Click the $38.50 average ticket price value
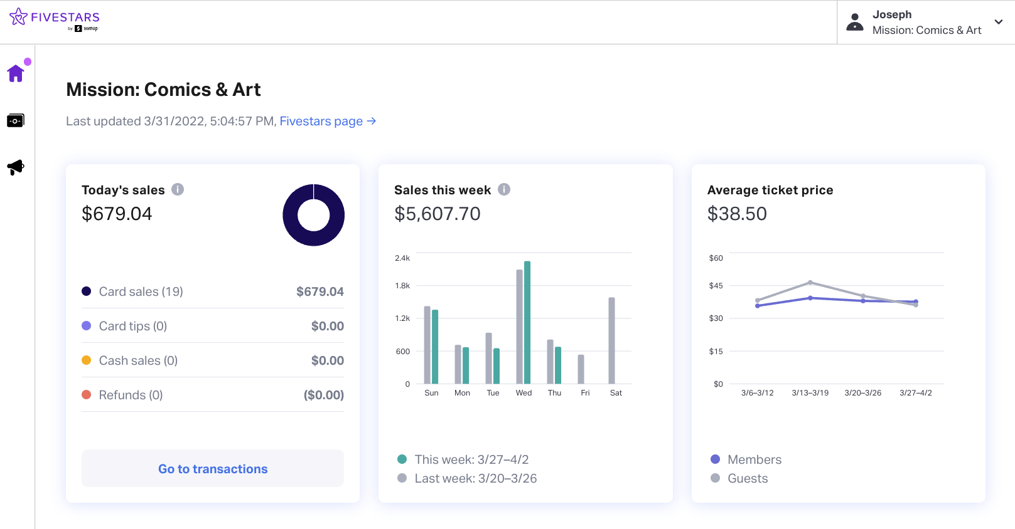The width and height of the screenshot is (1015, 529). pos(737,214)
